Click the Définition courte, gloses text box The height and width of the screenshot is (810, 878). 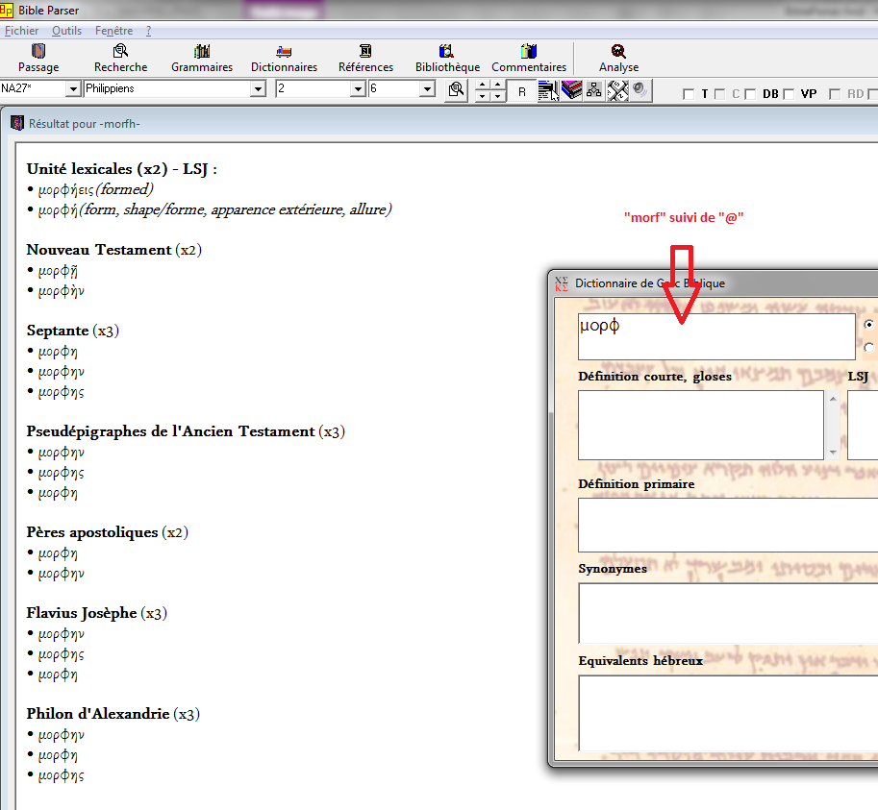700,425
